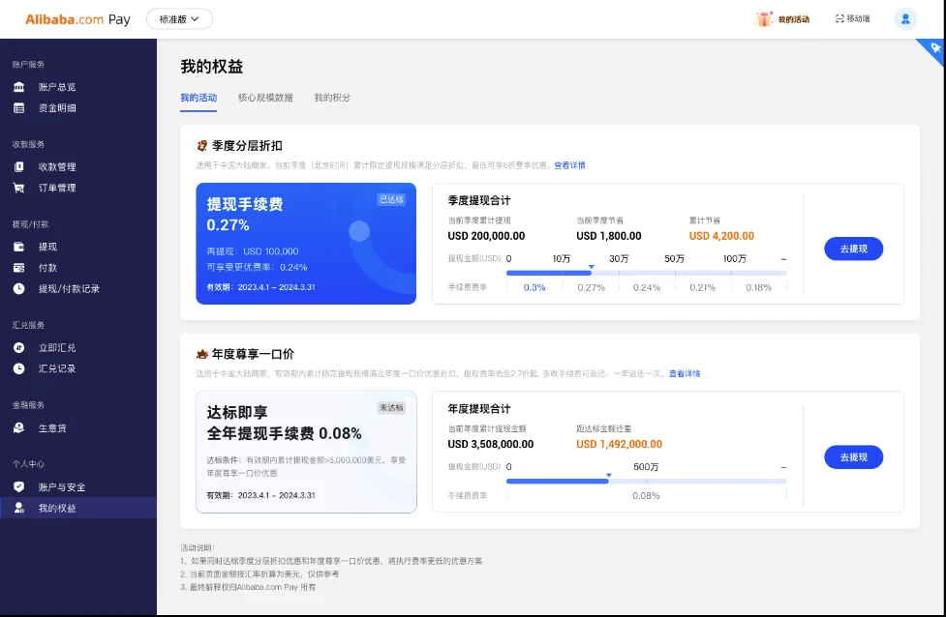
Task: Open 查看详情 link for 季度分层折扣
Action: (x=569, y=165)
